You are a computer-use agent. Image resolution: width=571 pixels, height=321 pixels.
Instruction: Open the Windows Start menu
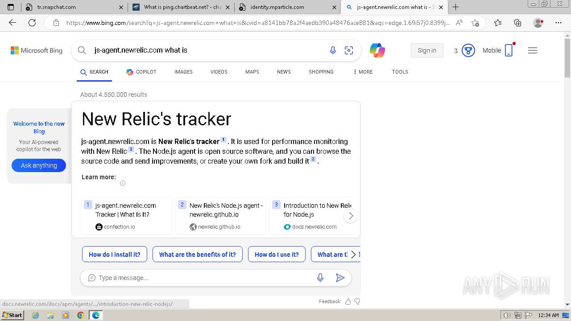(x=12, y=315)
